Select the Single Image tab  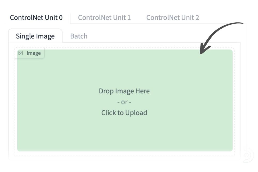pos(35,36)
